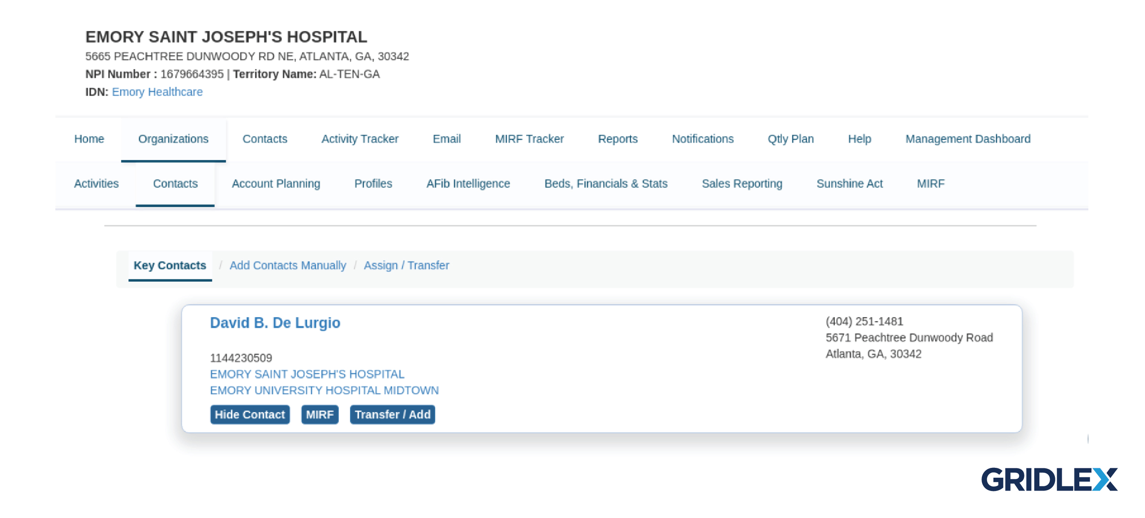The width and height of the screenshot is (1145, 518).
Task: Click the Gridlex logo
Action: [1049, 479]
